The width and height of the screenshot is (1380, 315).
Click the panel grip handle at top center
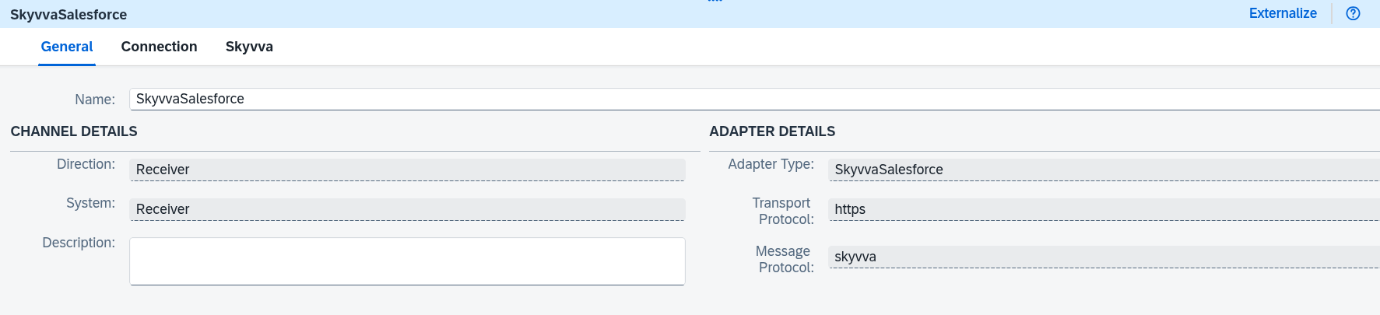715,2
